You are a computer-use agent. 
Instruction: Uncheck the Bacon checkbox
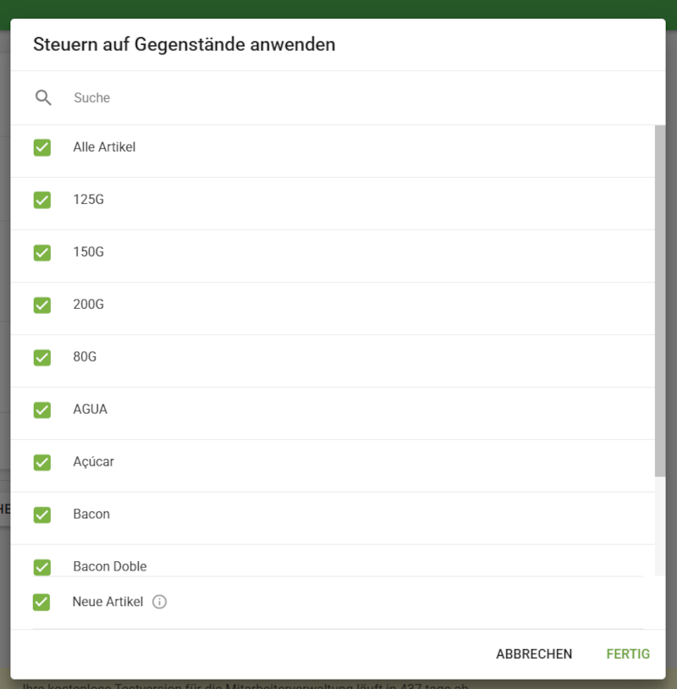[42, 515]
